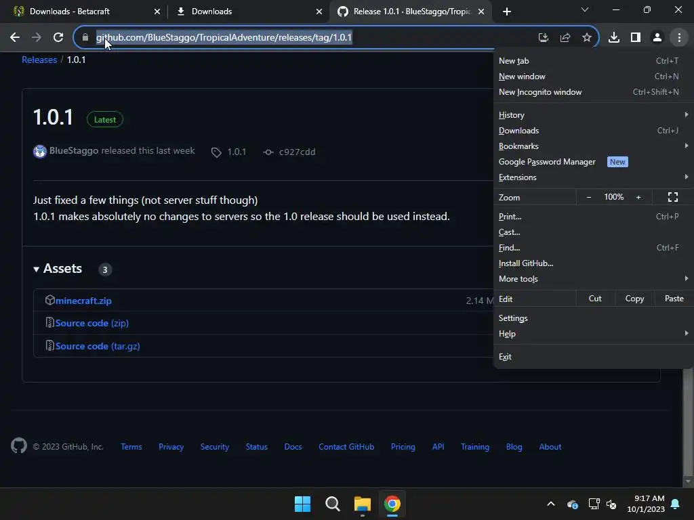Download Source code (zip)

[92, 323]
